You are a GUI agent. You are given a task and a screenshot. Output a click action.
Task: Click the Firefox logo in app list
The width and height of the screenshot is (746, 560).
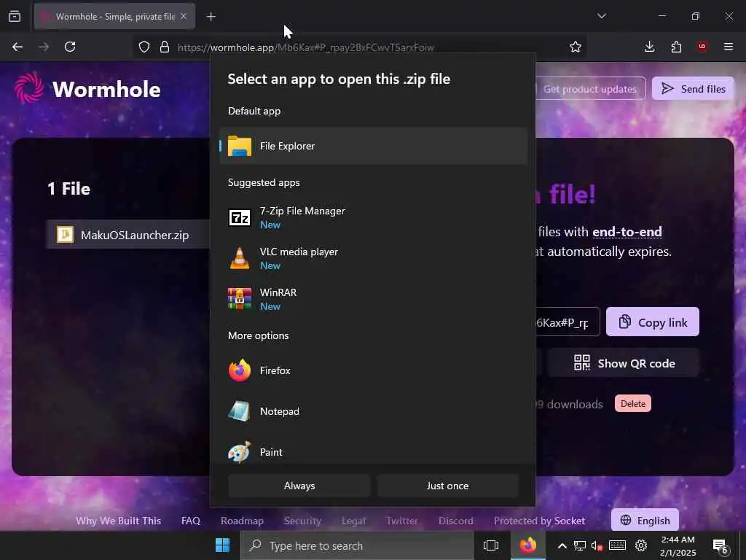pos(239,370)
